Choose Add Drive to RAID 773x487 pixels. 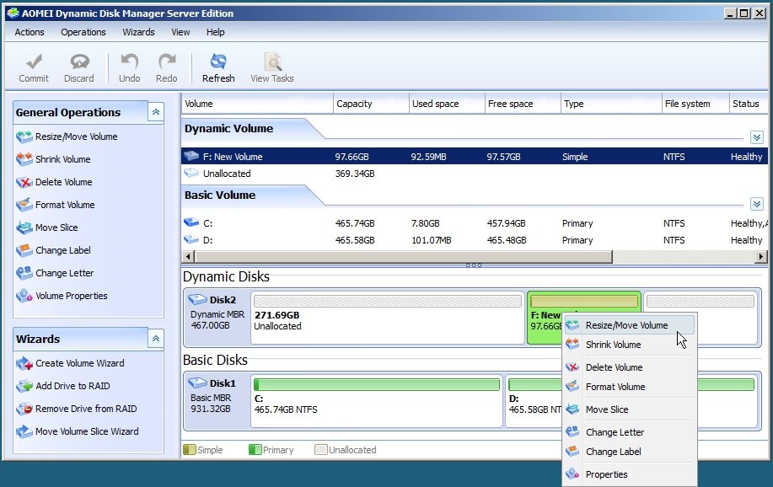coord(72,386)
